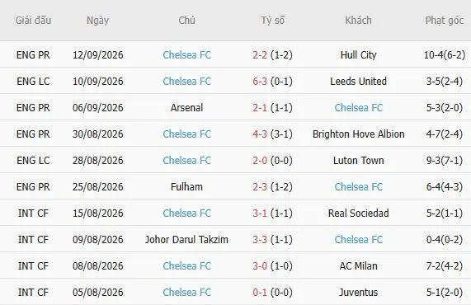The width and height of the screenshot is (471, 305).
Task: Click the Ngày column header
Action: coord(97,21)
